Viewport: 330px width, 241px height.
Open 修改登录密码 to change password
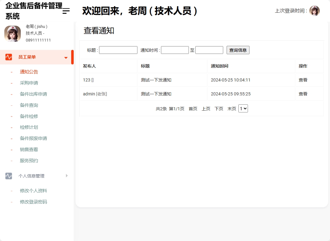coord(33,202)
